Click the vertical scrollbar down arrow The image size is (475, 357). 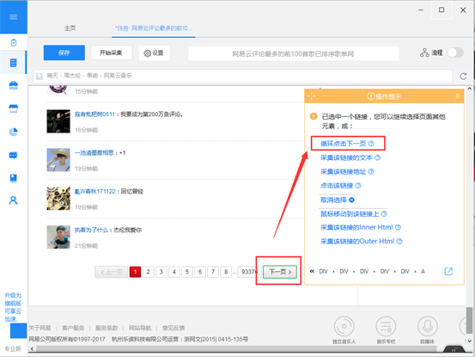[x=470, y=342]
